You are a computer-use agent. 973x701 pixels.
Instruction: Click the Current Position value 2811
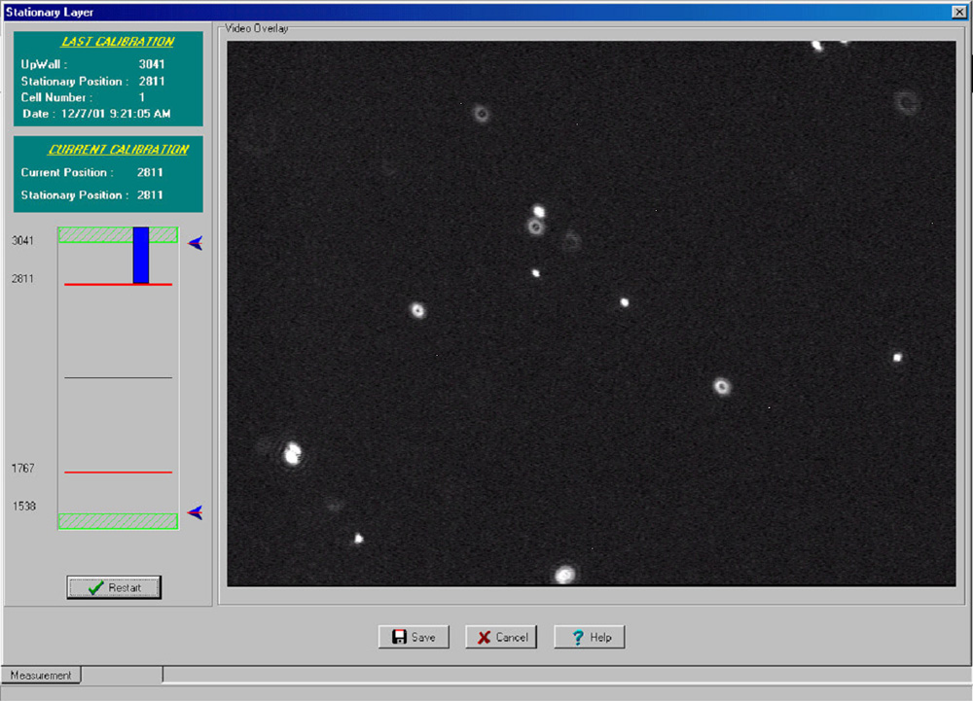click(x=150, y=172)
